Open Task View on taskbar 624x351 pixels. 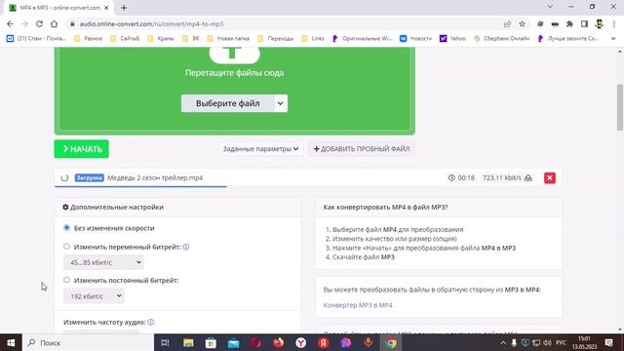pyautogui.click(x=165, y=342)
